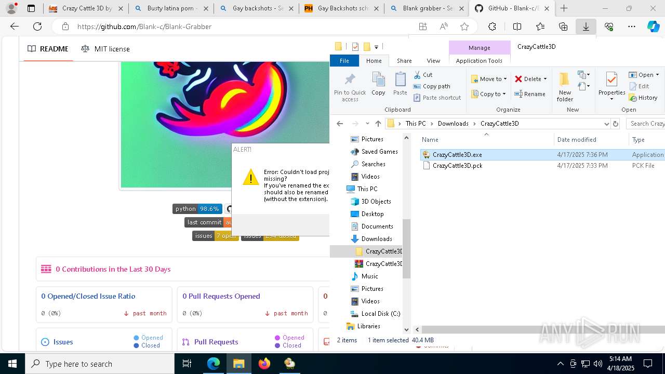This screenshot has width=665, height=374.
Task: Refresh the Explorer folder view
Action: point(616,124)
